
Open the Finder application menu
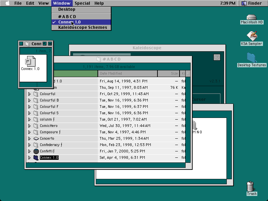click(x=253, y=3)
